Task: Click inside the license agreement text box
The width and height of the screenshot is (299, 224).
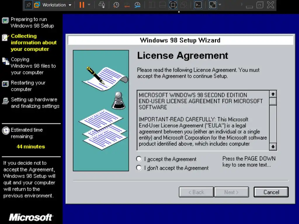Action: (203, 120)
